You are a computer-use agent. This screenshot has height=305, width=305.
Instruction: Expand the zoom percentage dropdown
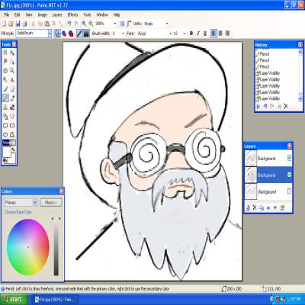115,24
